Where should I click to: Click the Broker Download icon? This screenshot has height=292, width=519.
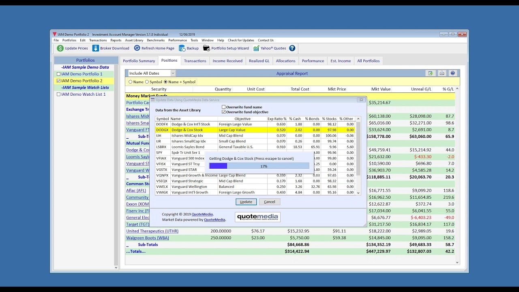tap(96, 48)
